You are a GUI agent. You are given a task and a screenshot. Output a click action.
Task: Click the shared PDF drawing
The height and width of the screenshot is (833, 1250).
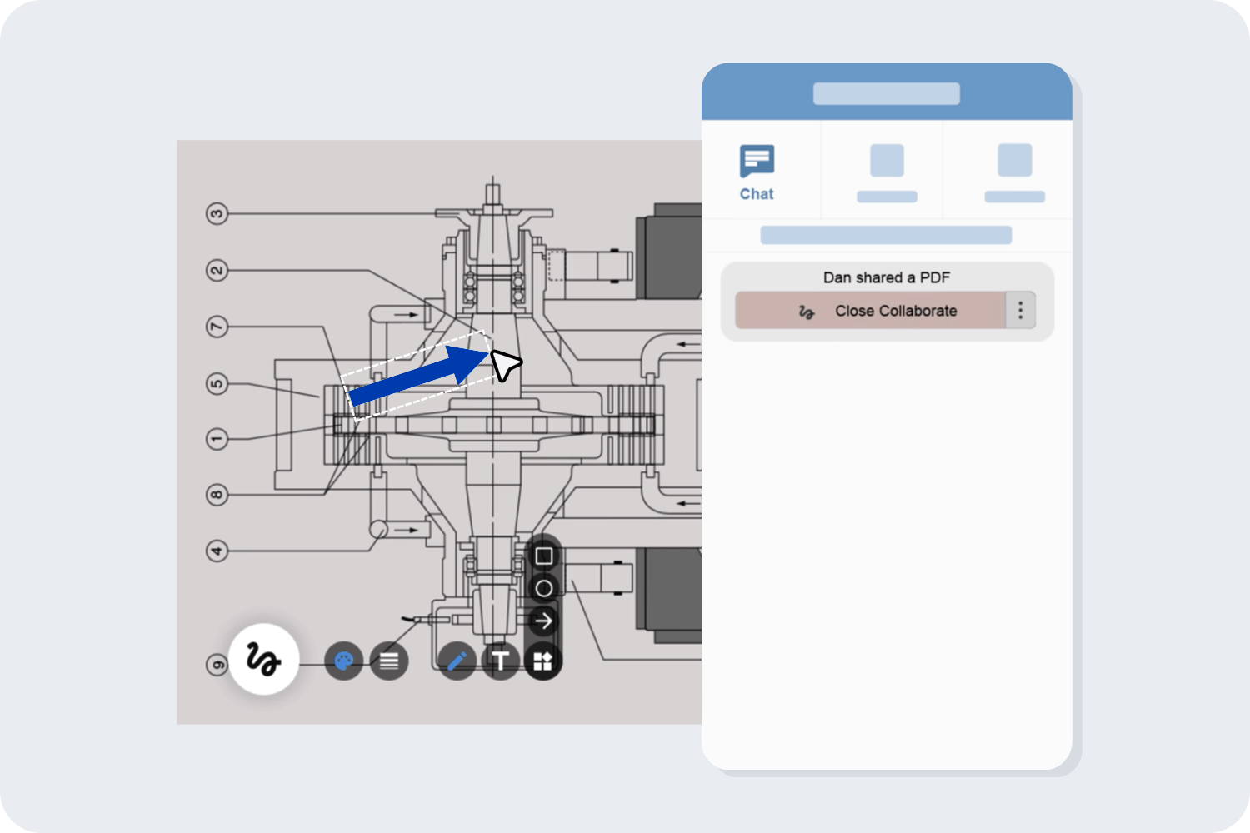point(439,431)
